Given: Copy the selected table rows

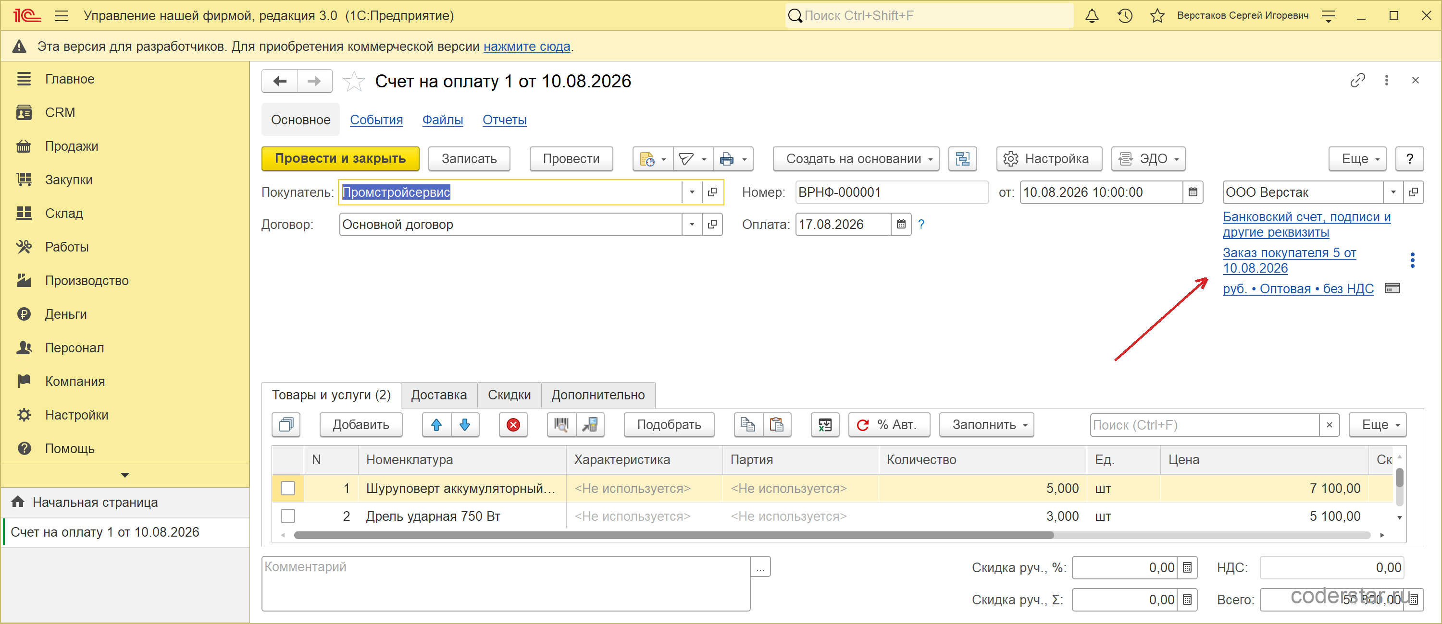Looking at the screenshot, I should pos(748,425).
